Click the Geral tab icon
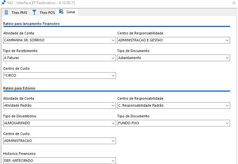The width and height of the screenshot is (238, 164). [x=61, y=12]
